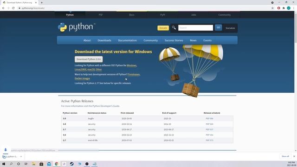
Task: Open the News menu
Action: coord(193,40)
